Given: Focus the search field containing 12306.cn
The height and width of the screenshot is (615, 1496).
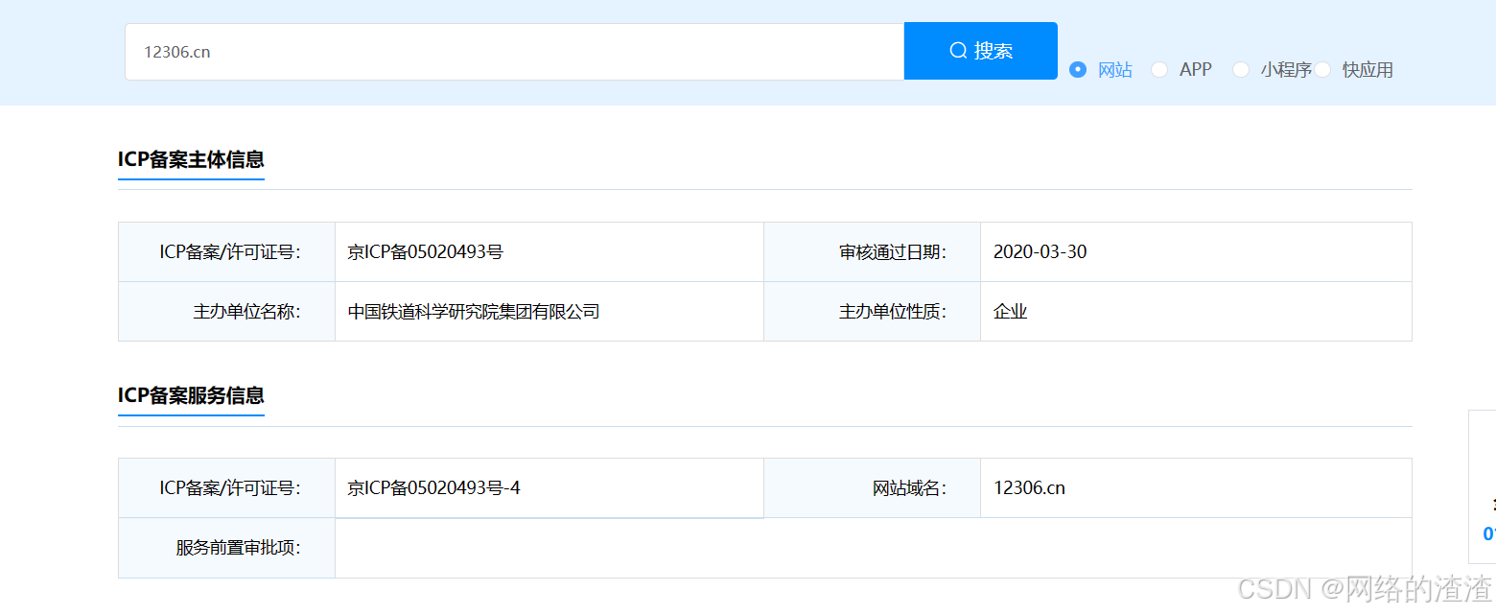Looking at the screenshot, I should coord(514,52).
